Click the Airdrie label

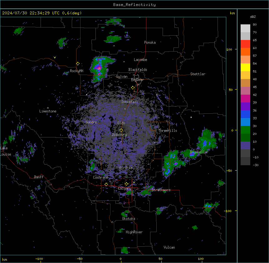tap(126, 168)
